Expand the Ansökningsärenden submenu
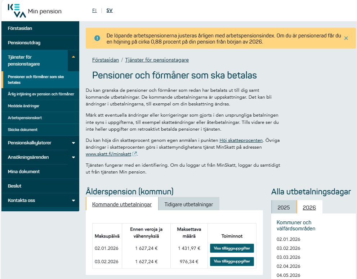357x279 pixels. coord(73,157)
